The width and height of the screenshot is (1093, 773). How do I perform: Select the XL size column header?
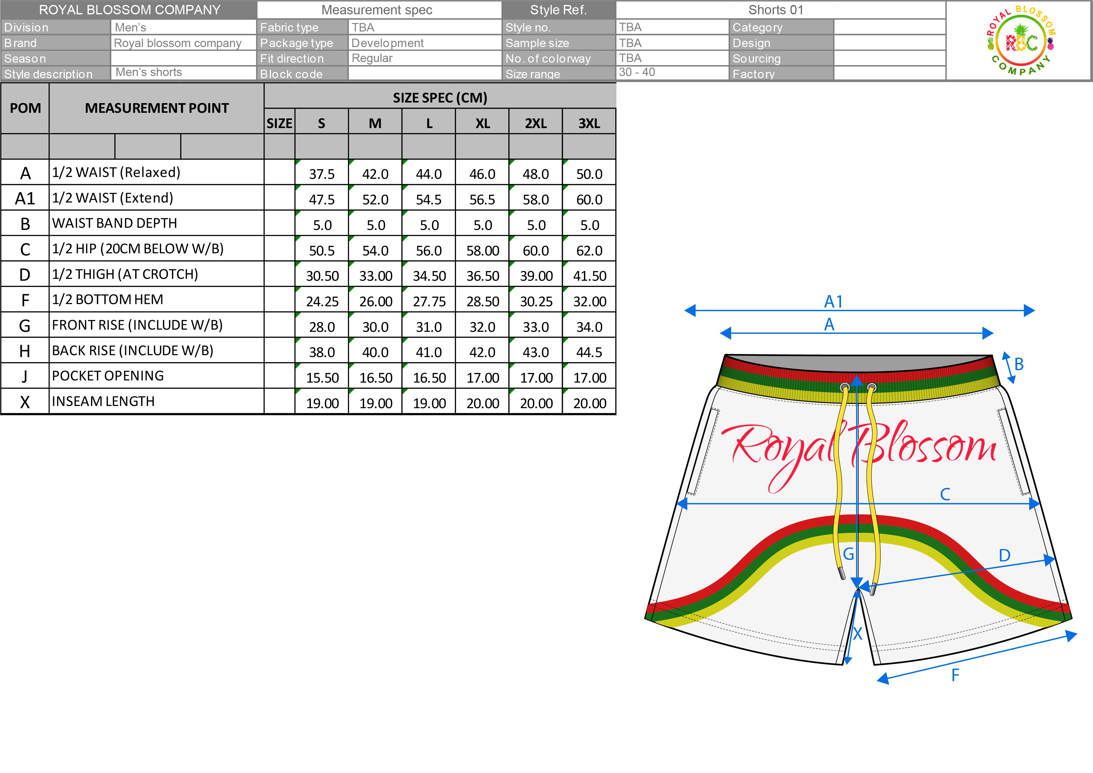482,123
